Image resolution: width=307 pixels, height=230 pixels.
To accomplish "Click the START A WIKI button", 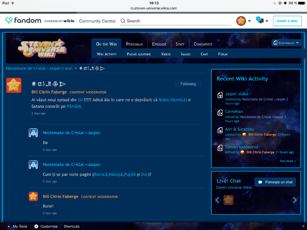I will (287, 21).
